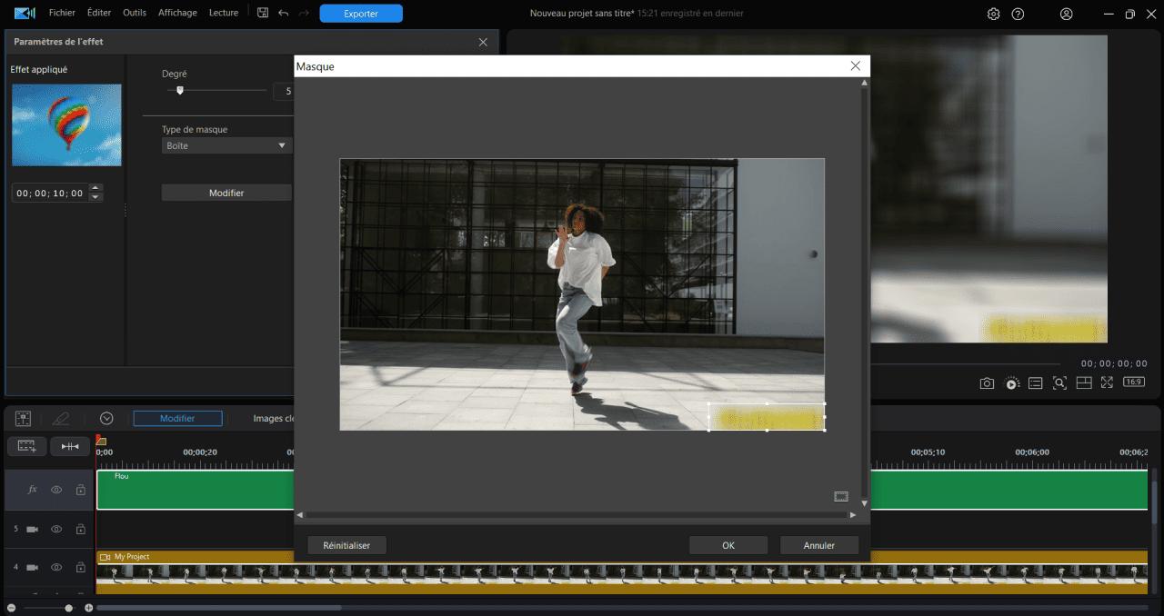Open the Type de masque dropdown showing Boîte

[x=226, y=144]
